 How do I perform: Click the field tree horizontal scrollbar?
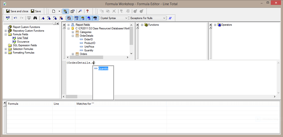pyautogui.click(x=97, y=57)
